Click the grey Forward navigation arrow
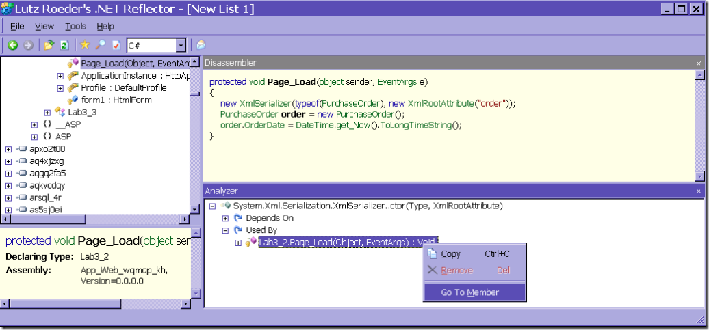This screenshot has width=709, height=330. (28, 45)
